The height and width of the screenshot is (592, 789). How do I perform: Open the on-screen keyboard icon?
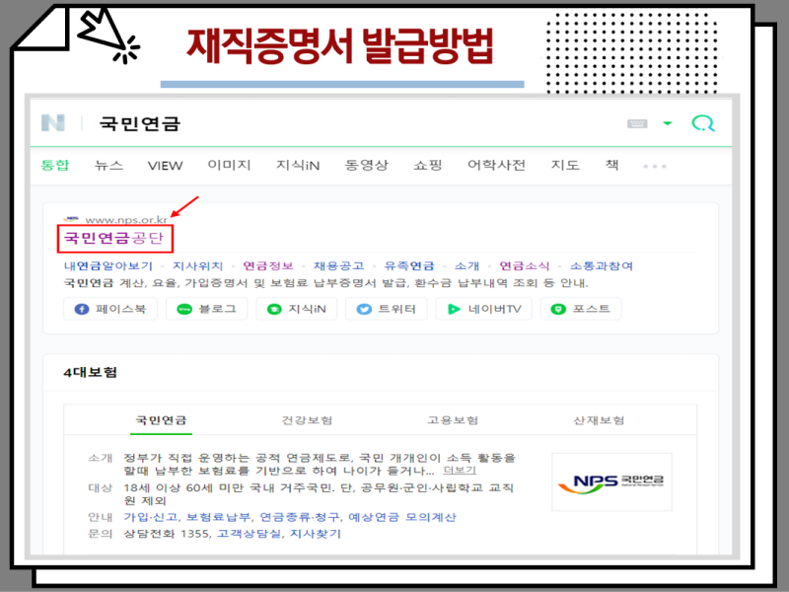point(637,123)
